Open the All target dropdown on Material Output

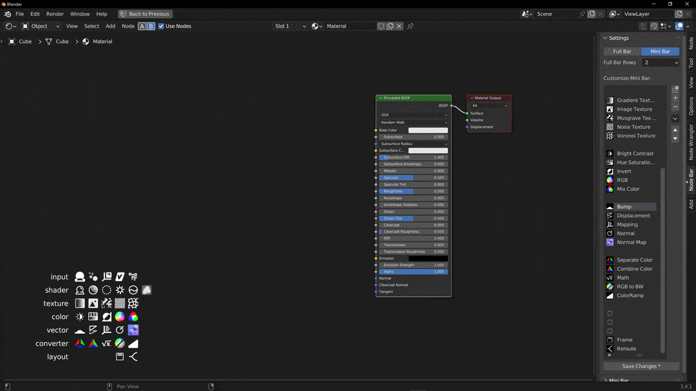(490, 106)
